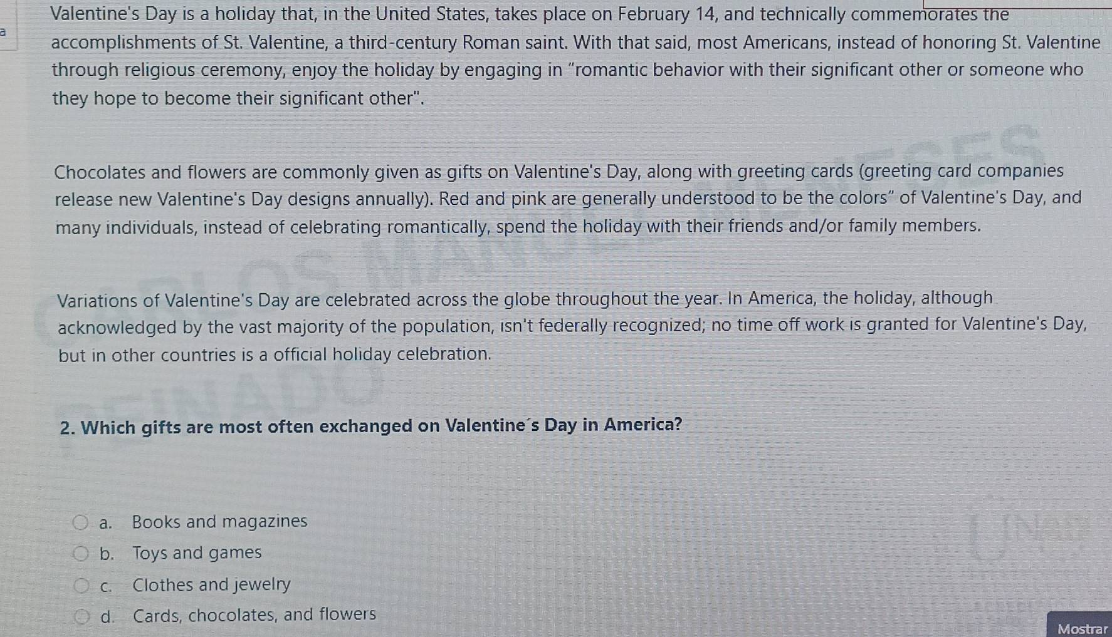Select radio button for option a

pos(80,522)
